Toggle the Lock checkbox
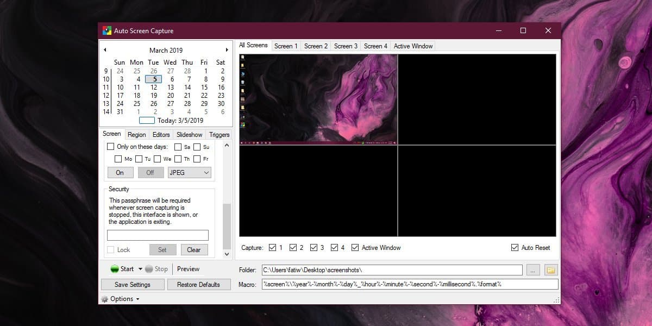Viewport: 652px width, 326px height. pyautogui.click(x=111, y=250)
